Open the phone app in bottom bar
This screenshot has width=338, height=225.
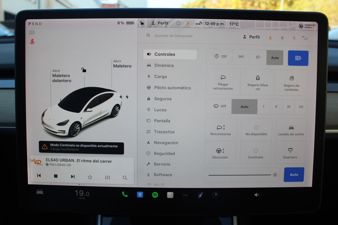point(125,194)
